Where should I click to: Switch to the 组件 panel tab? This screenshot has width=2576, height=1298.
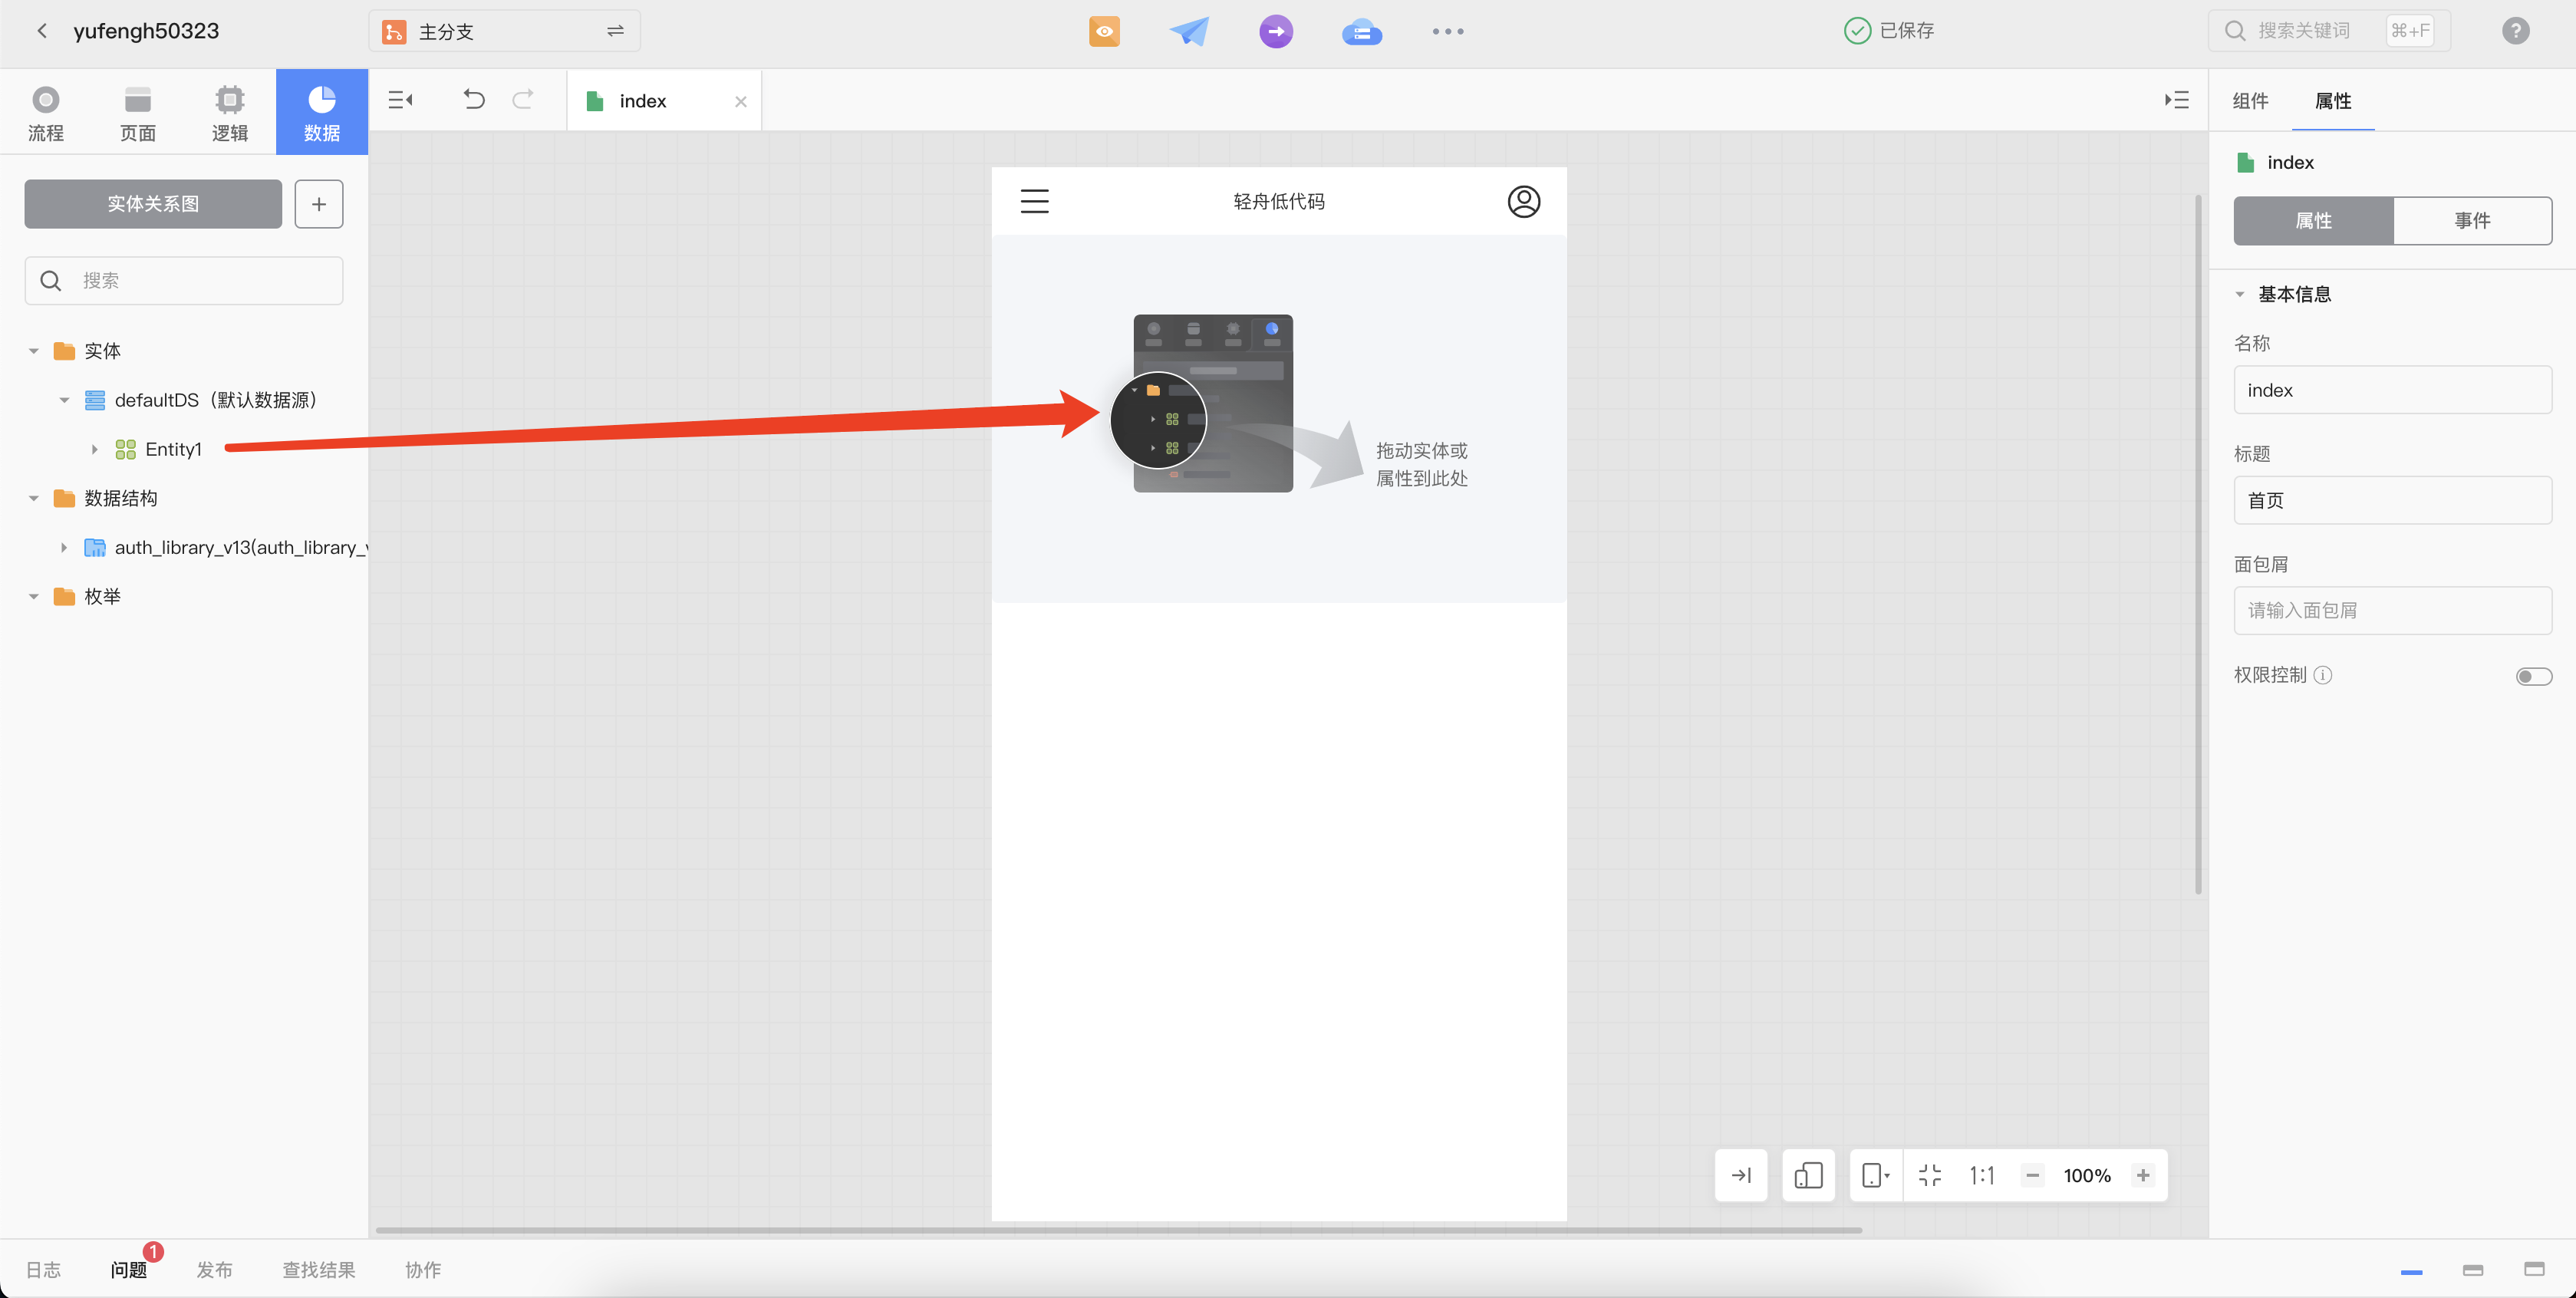point(2250,101)
